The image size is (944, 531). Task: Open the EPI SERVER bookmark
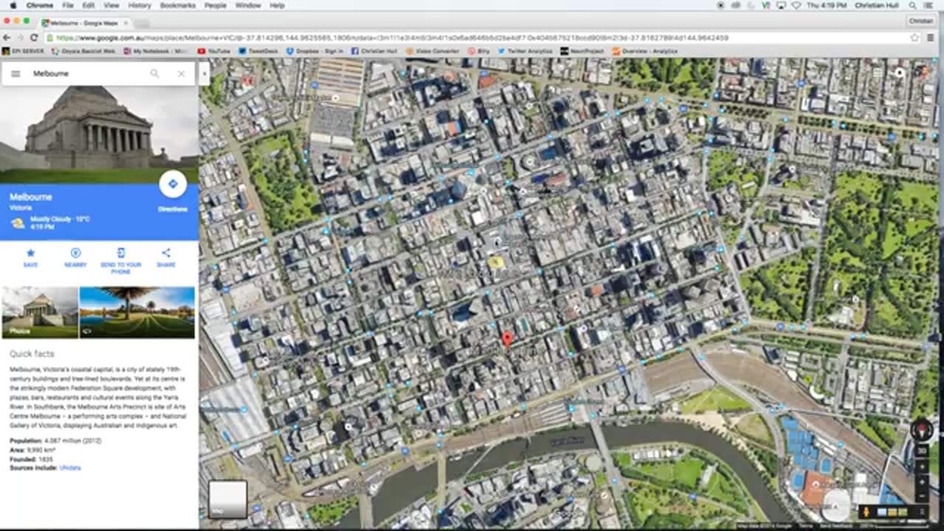(24, 51)
